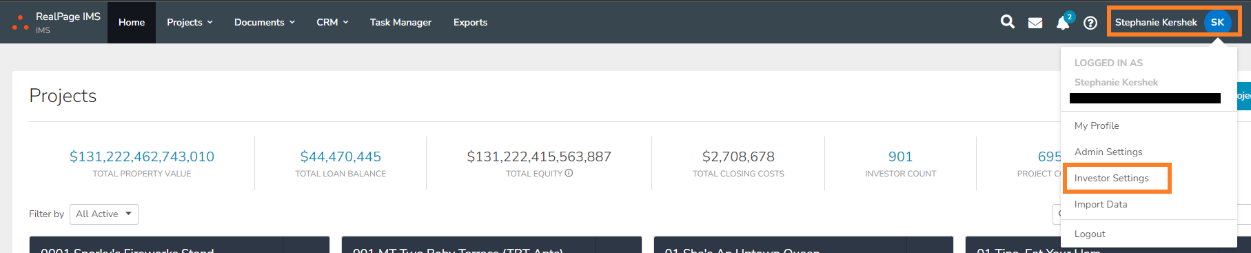Click the total property value amount
Viewport: 1251px width, 253px height.
142,156
